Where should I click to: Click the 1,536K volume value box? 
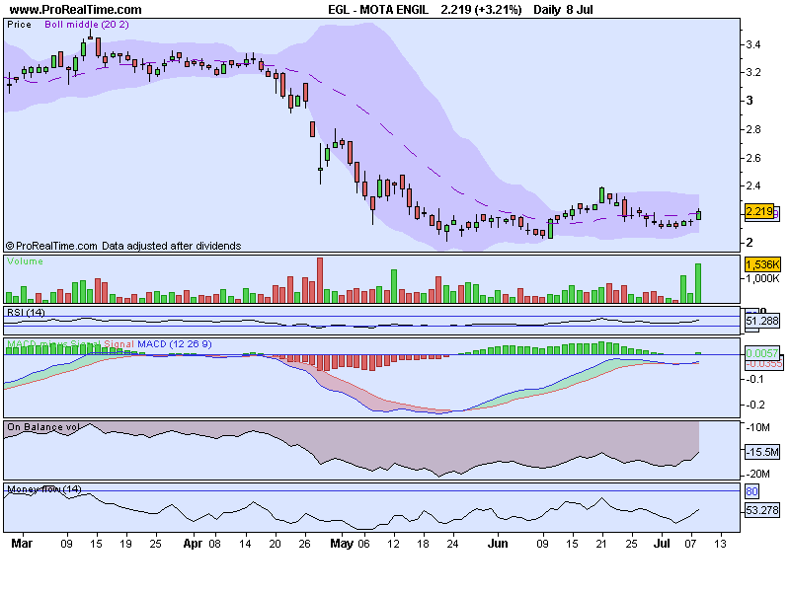click(762, 264)
